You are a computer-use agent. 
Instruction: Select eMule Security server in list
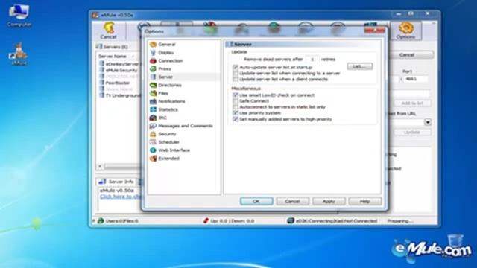[121, 70]
